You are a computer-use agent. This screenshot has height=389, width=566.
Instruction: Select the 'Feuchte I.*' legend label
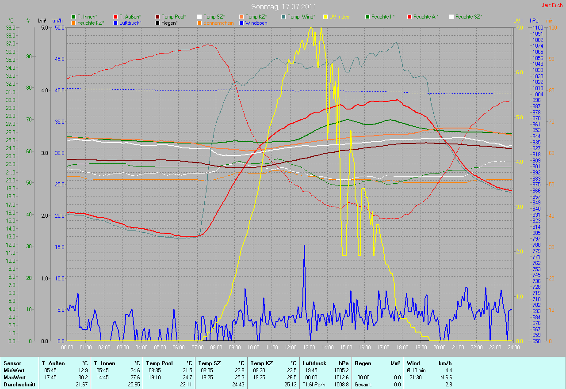coord(383,17)
